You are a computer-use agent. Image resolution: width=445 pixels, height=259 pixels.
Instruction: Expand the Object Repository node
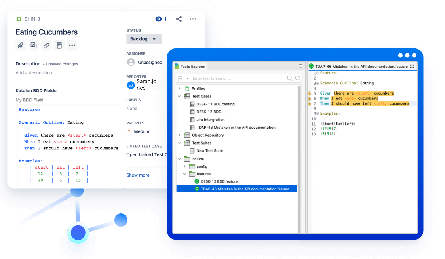(179, 135)
